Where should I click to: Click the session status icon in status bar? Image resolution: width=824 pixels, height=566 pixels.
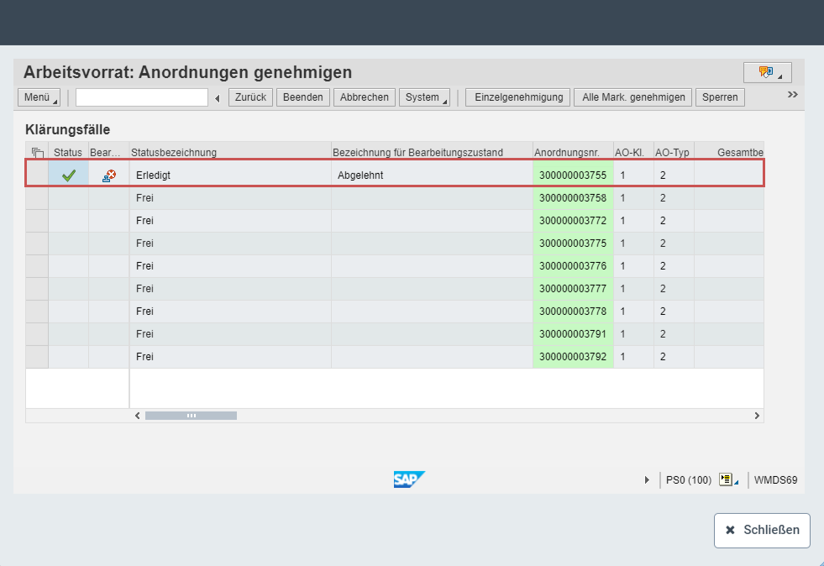tap(727, 480)
